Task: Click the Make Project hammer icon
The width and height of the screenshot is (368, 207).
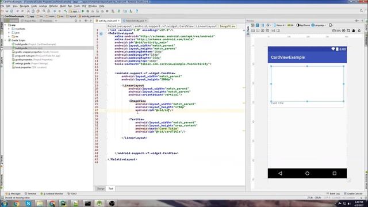Action: [x=66, y=11]
